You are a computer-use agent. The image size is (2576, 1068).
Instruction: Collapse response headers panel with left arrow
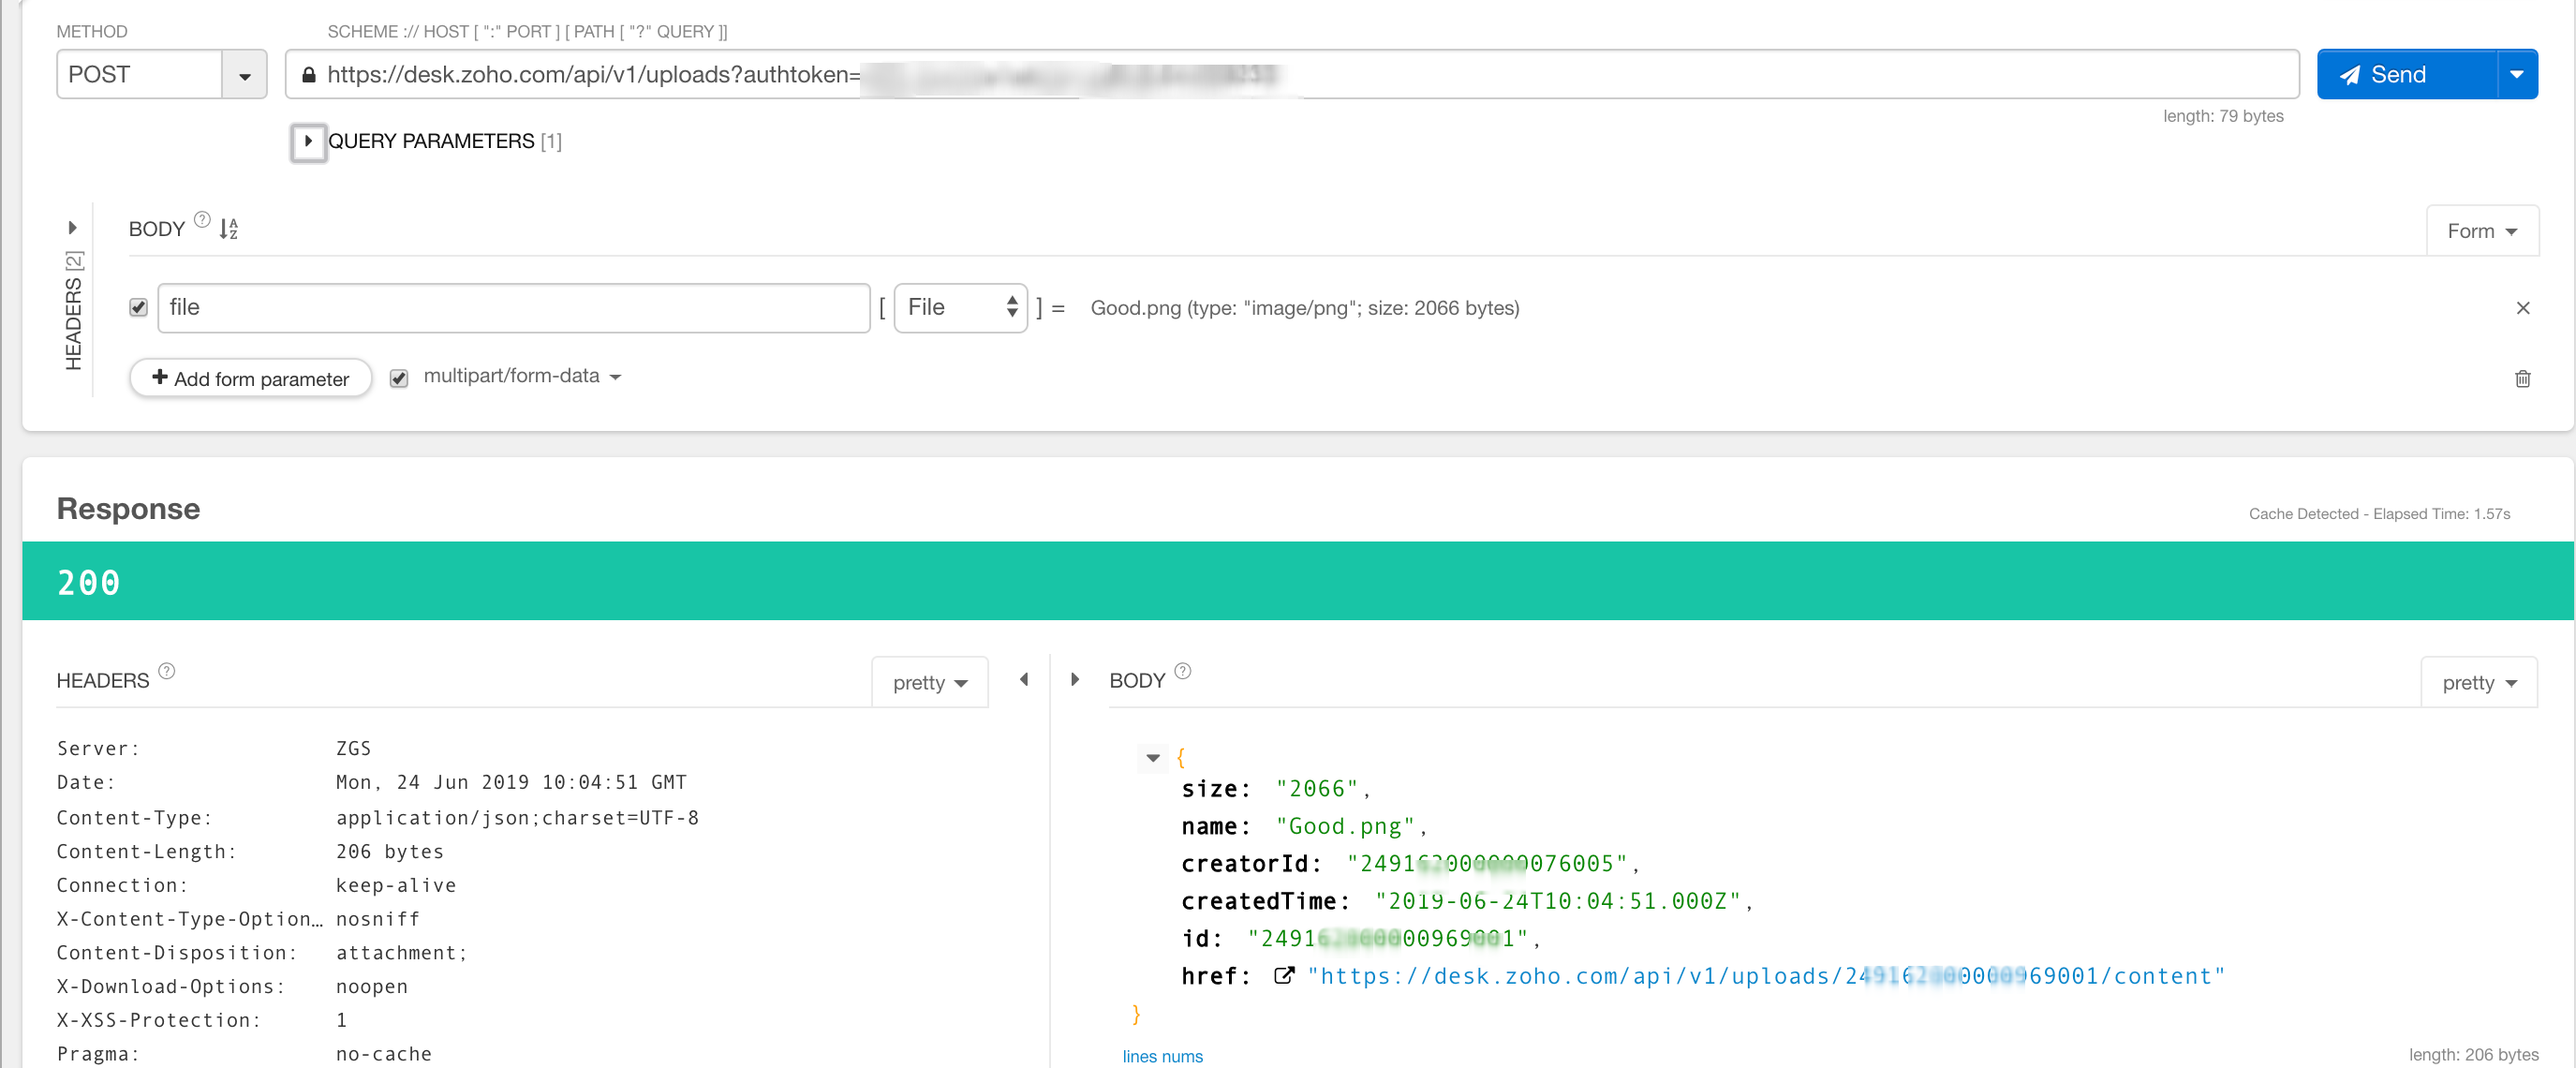click(1023, 680)
